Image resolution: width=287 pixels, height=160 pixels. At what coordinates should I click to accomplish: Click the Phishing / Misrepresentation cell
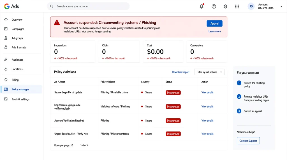pos(115,134)
